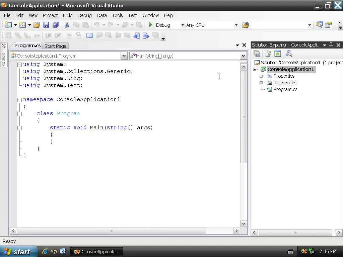Click the View Class Diagram icon
This screenshot has width=343, height=257.
pos(289,54)
